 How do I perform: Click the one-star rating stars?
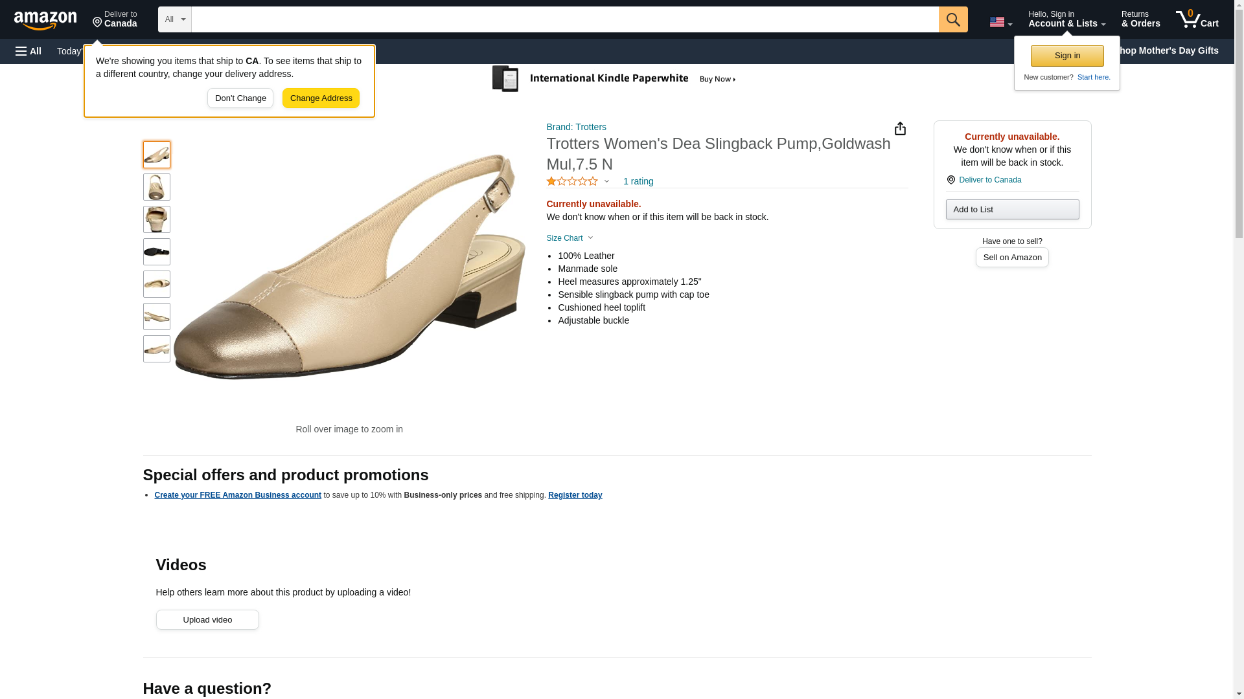tap(572, 182)
